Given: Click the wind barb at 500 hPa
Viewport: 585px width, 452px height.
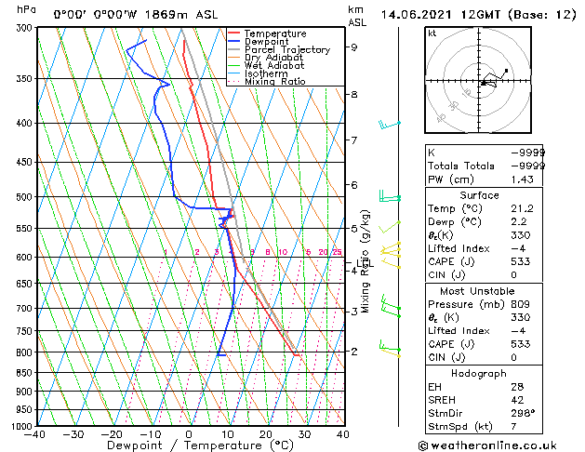Looking at the screenshot, I should (390, 196).
